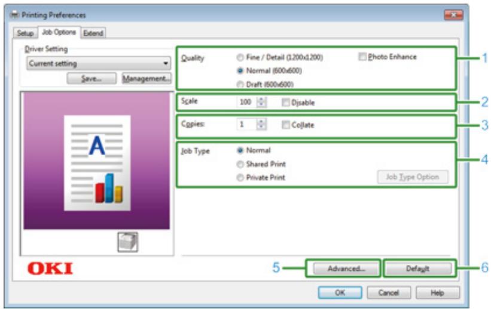The width and height of the screenshot is (491, 309).
Task: Open the Management... dialog
Action: [x=147, y=78]
